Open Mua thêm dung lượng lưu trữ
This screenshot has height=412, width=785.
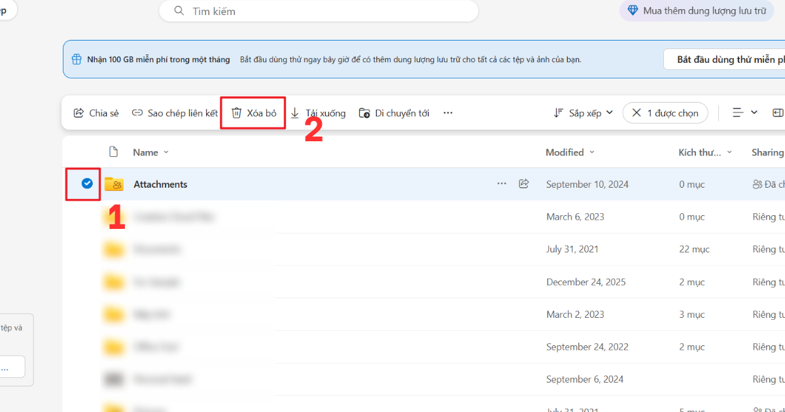[x=697, y=10]
